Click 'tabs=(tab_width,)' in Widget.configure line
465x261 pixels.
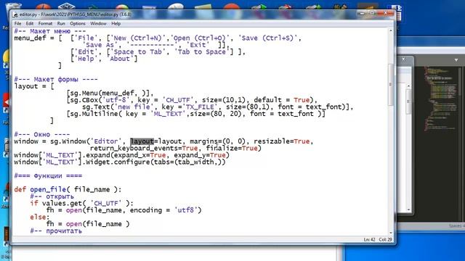tap(187, 162)
